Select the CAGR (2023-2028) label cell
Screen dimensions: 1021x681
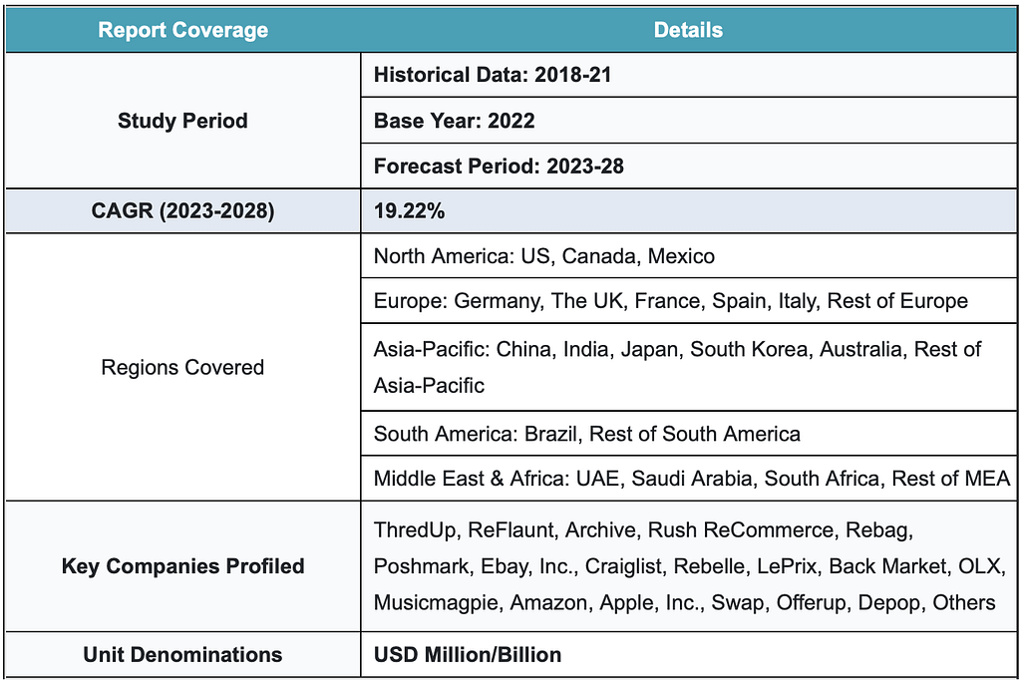pyautogui.click(x=182, y=211)
